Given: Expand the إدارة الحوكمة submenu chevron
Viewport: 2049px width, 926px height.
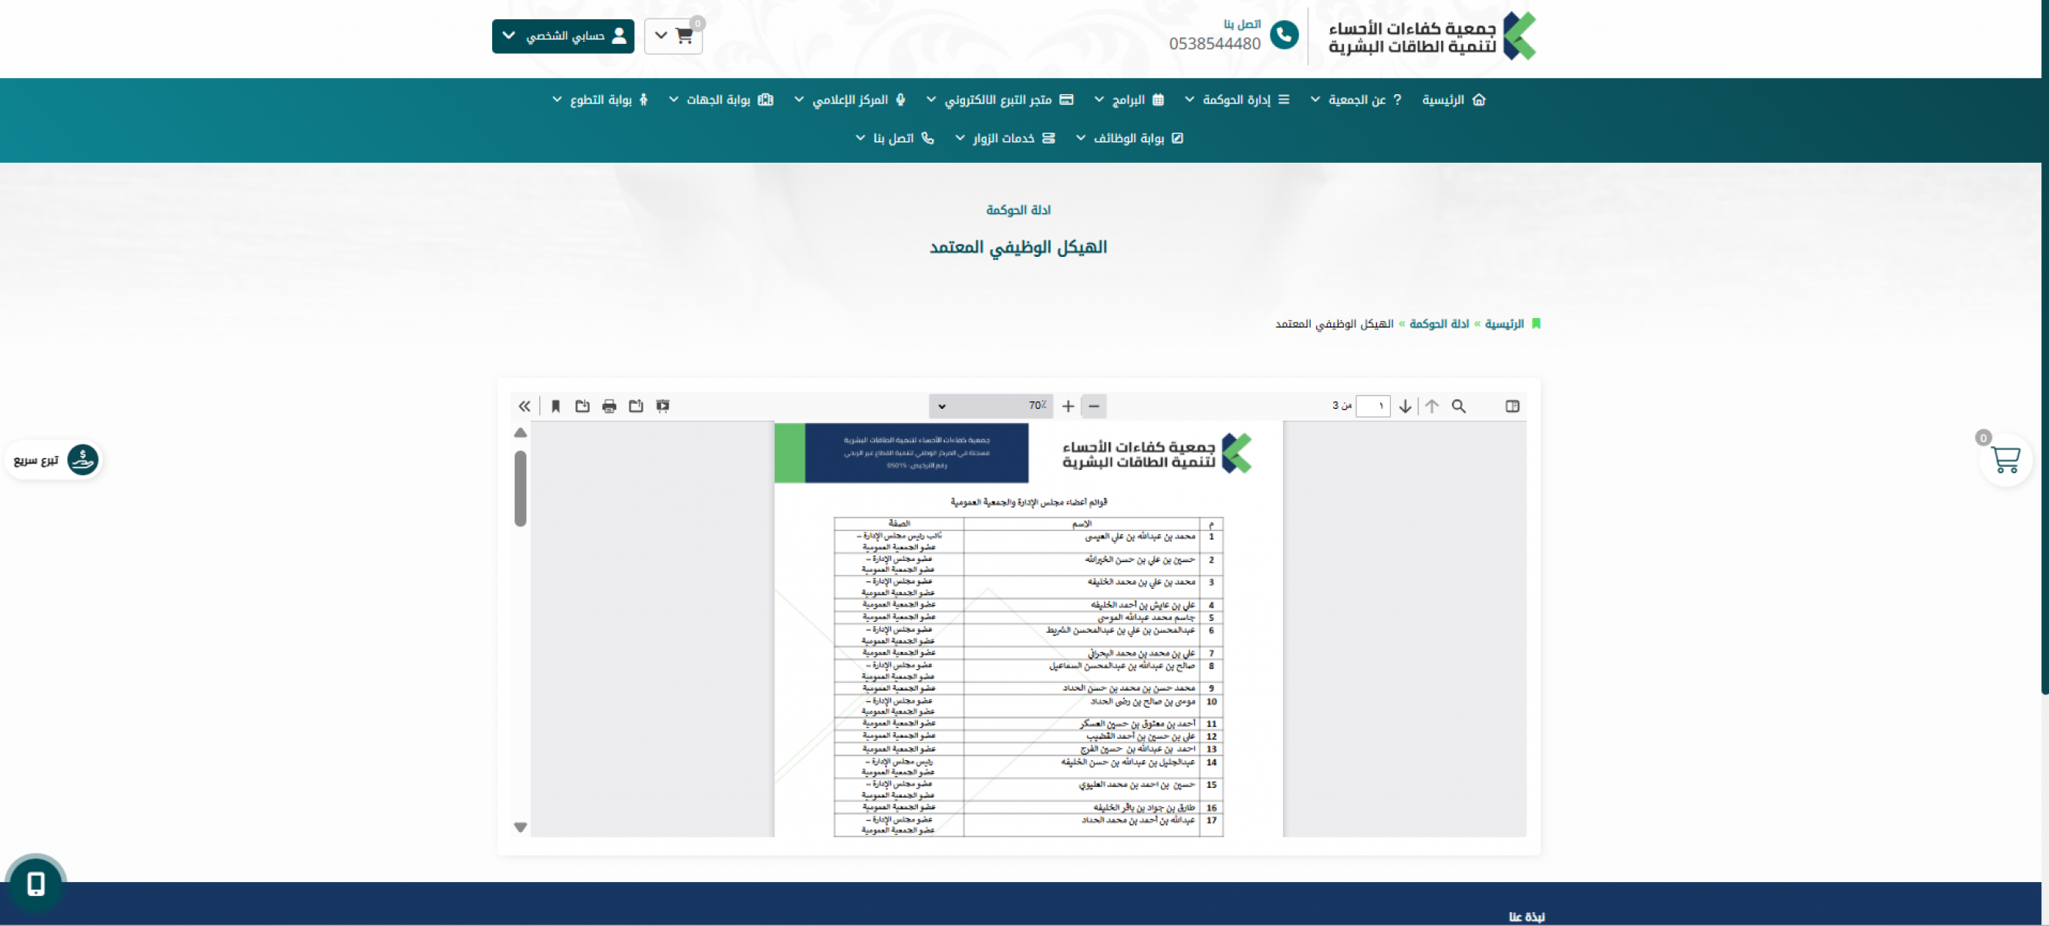Looking at the screenshot, I should tap(1189, 100).
